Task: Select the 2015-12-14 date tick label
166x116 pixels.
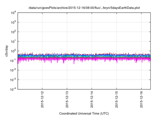Action: (92, 99)
